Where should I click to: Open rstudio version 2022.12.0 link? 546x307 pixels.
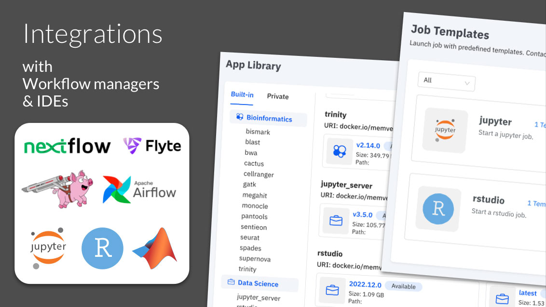tap(365, 285)
